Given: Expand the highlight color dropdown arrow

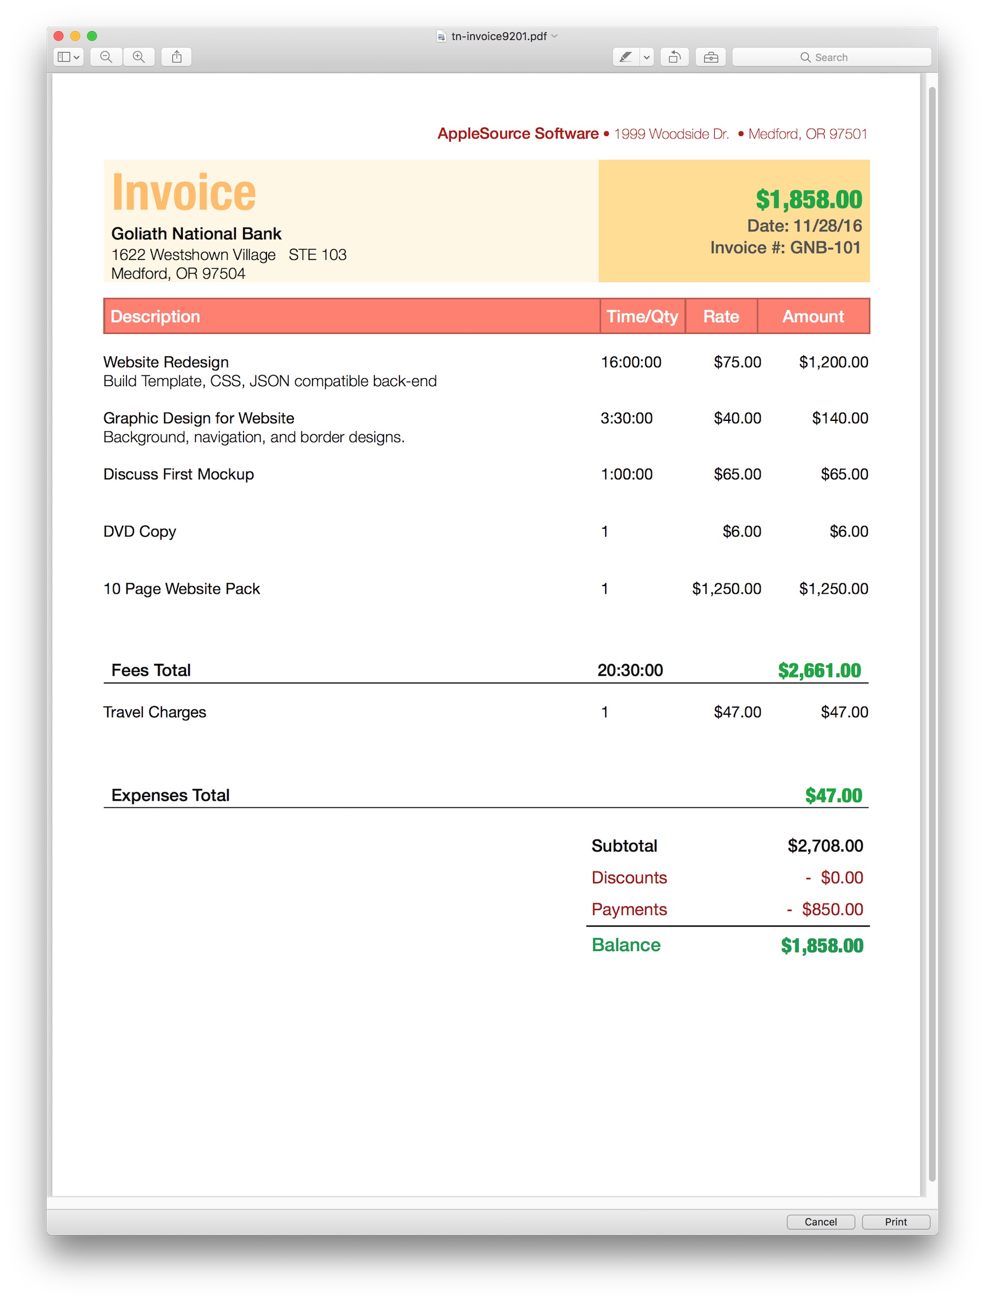Looking at the screenshot, I should tap(647, 57).
